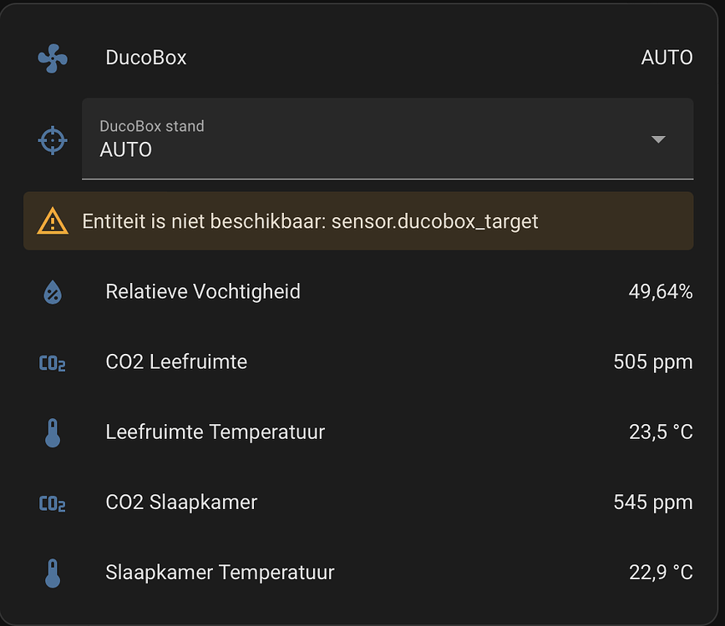This screenshot has width=725, height=626.
Task: Click the Leefruimte Temperatuur thermometer icon
Action: [53, 432]
